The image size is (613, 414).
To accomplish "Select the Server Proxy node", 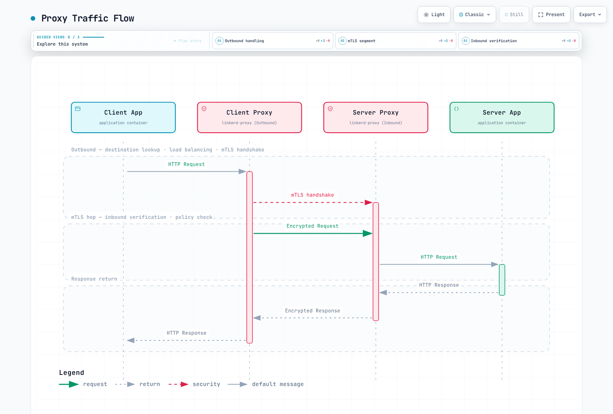I will tap(376, 117).
